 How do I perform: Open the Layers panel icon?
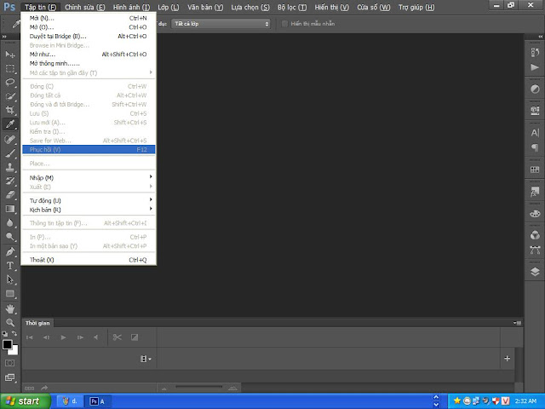(x=535, y=271)
